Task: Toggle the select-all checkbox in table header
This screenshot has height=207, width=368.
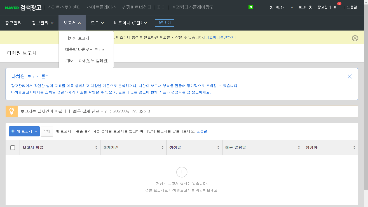Action: point(13,148)
